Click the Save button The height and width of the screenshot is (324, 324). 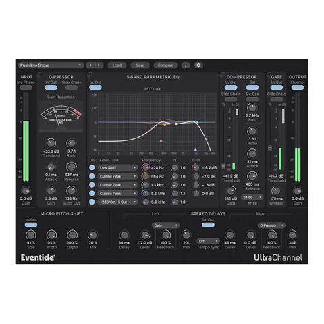tap(140, 65)
